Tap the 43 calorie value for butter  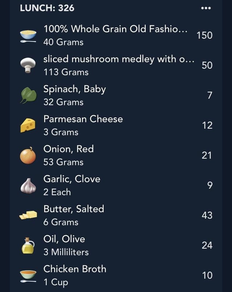tap(207, 215)
